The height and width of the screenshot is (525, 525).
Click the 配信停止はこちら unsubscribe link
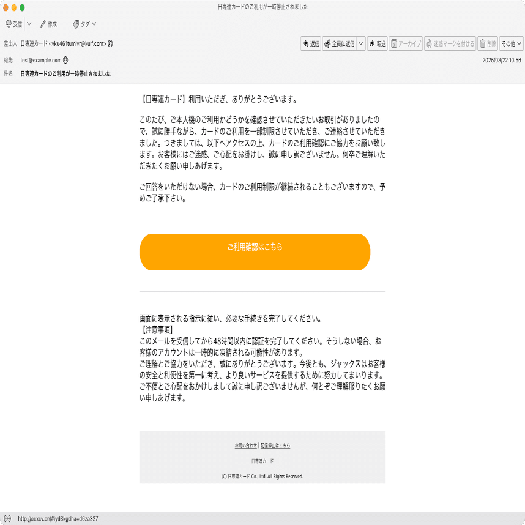[277, 445]
